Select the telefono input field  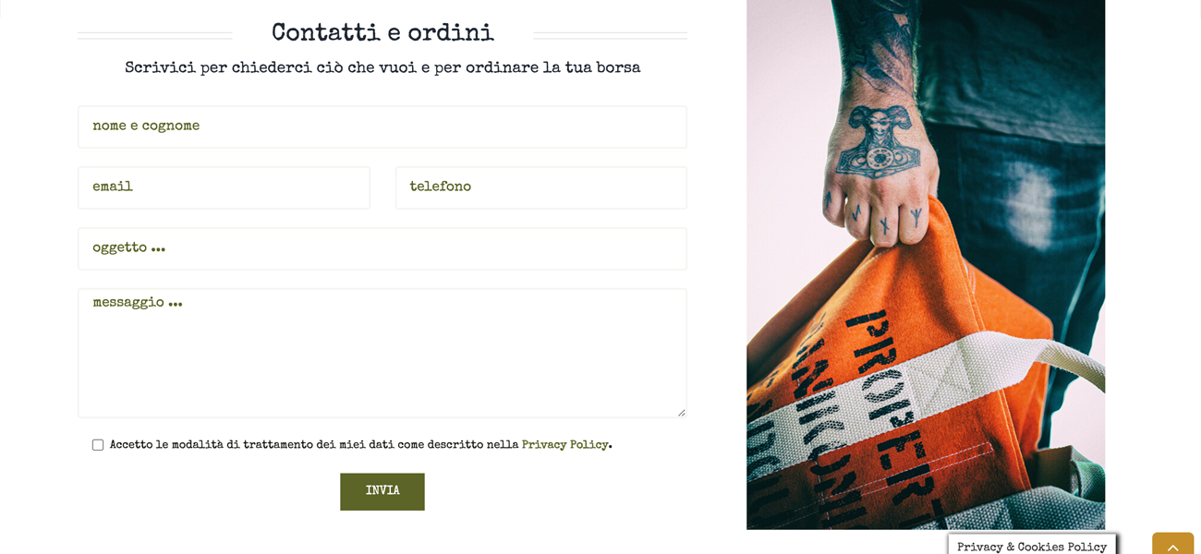(x=541, y=187)
